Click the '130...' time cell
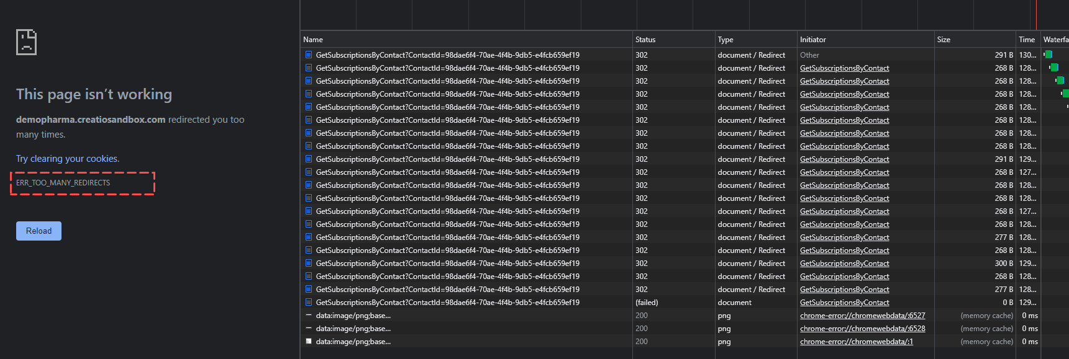This screenshot has height=359, width=1069. tap(1027, 55)
